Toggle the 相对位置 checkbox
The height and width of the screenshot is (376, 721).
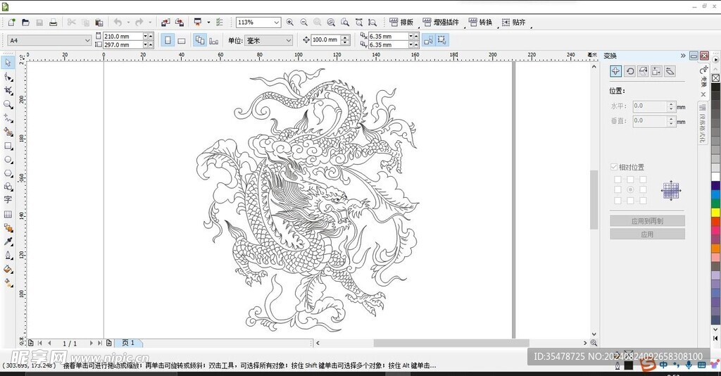[614, 168]
